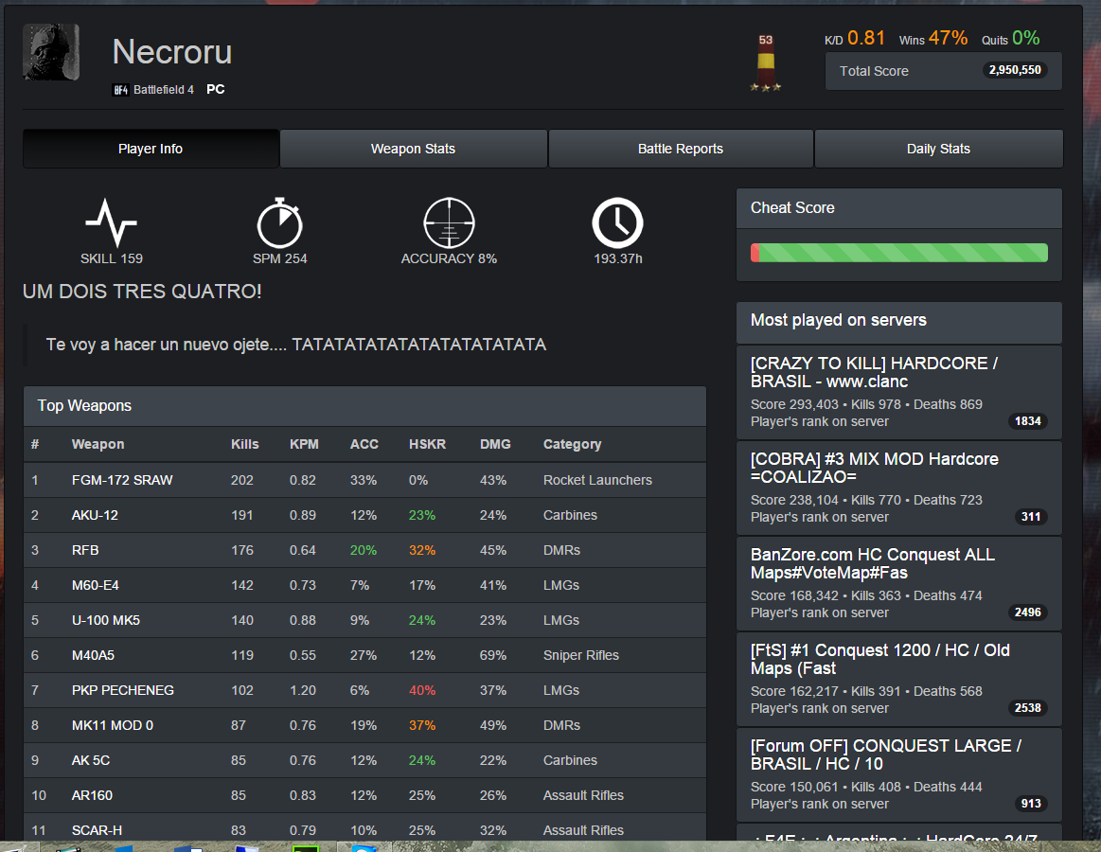Switch to the Daily Stats tab
Screen dimensions: 1101x852
[x=938, y=149]
